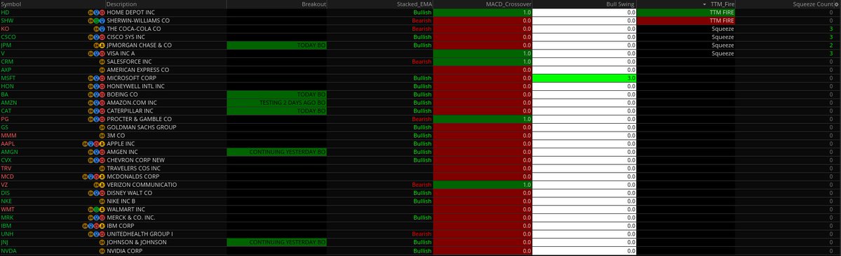841x256 pixels.
Task: Click the JPM 'TODAY BO' breakout cell
Action: click(x=277, y=45)
